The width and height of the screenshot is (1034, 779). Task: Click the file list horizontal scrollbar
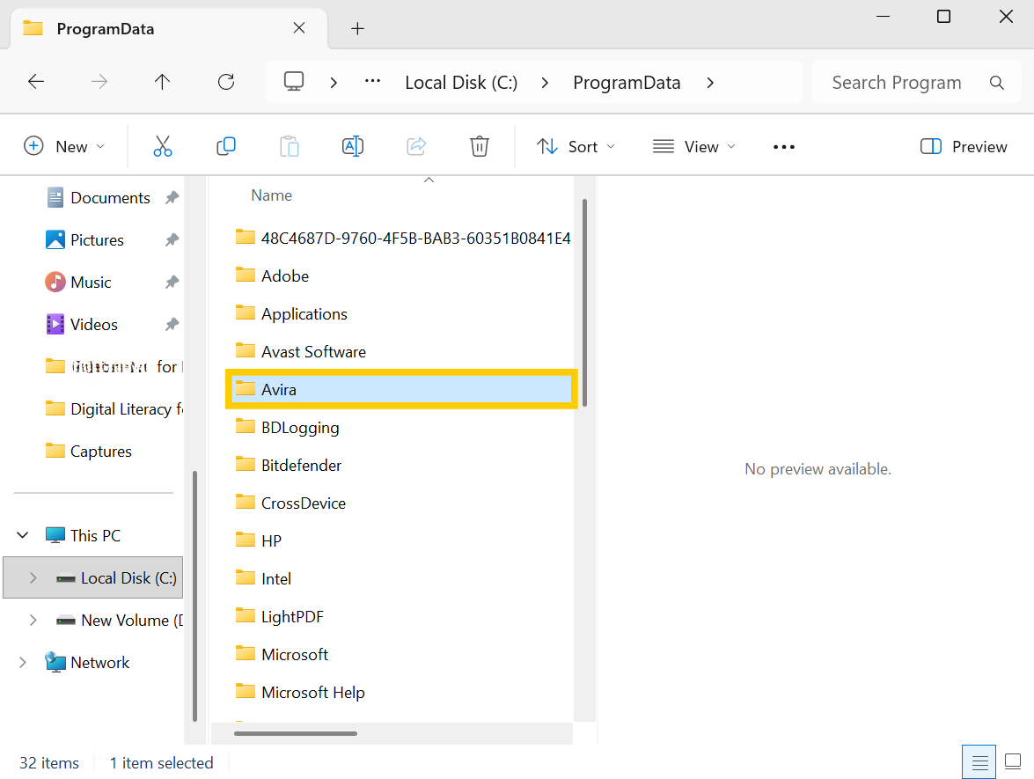[x=296, y=733]
